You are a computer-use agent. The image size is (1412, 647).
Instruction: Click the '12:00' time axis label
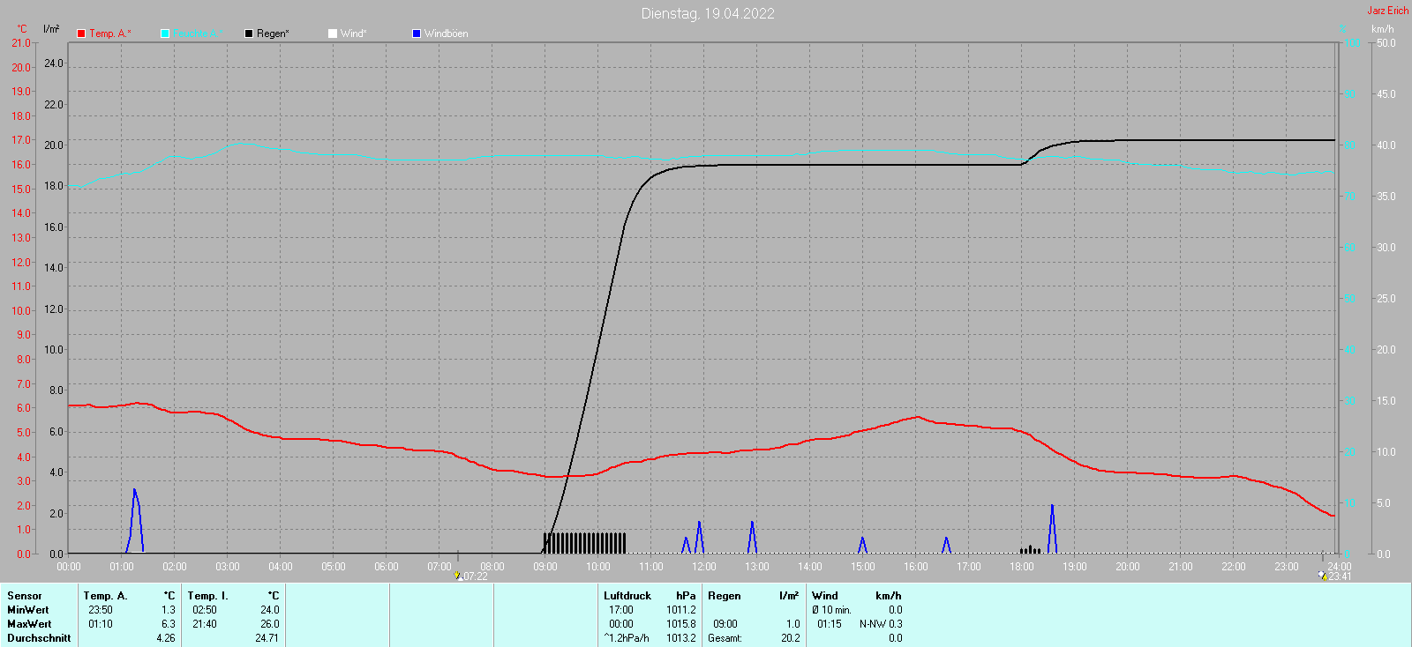coord(703,567)
